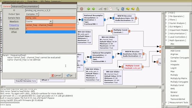This screenshot has width=192, height=108.
Task: Expand the File Operators category
Action: coord(166,16)
